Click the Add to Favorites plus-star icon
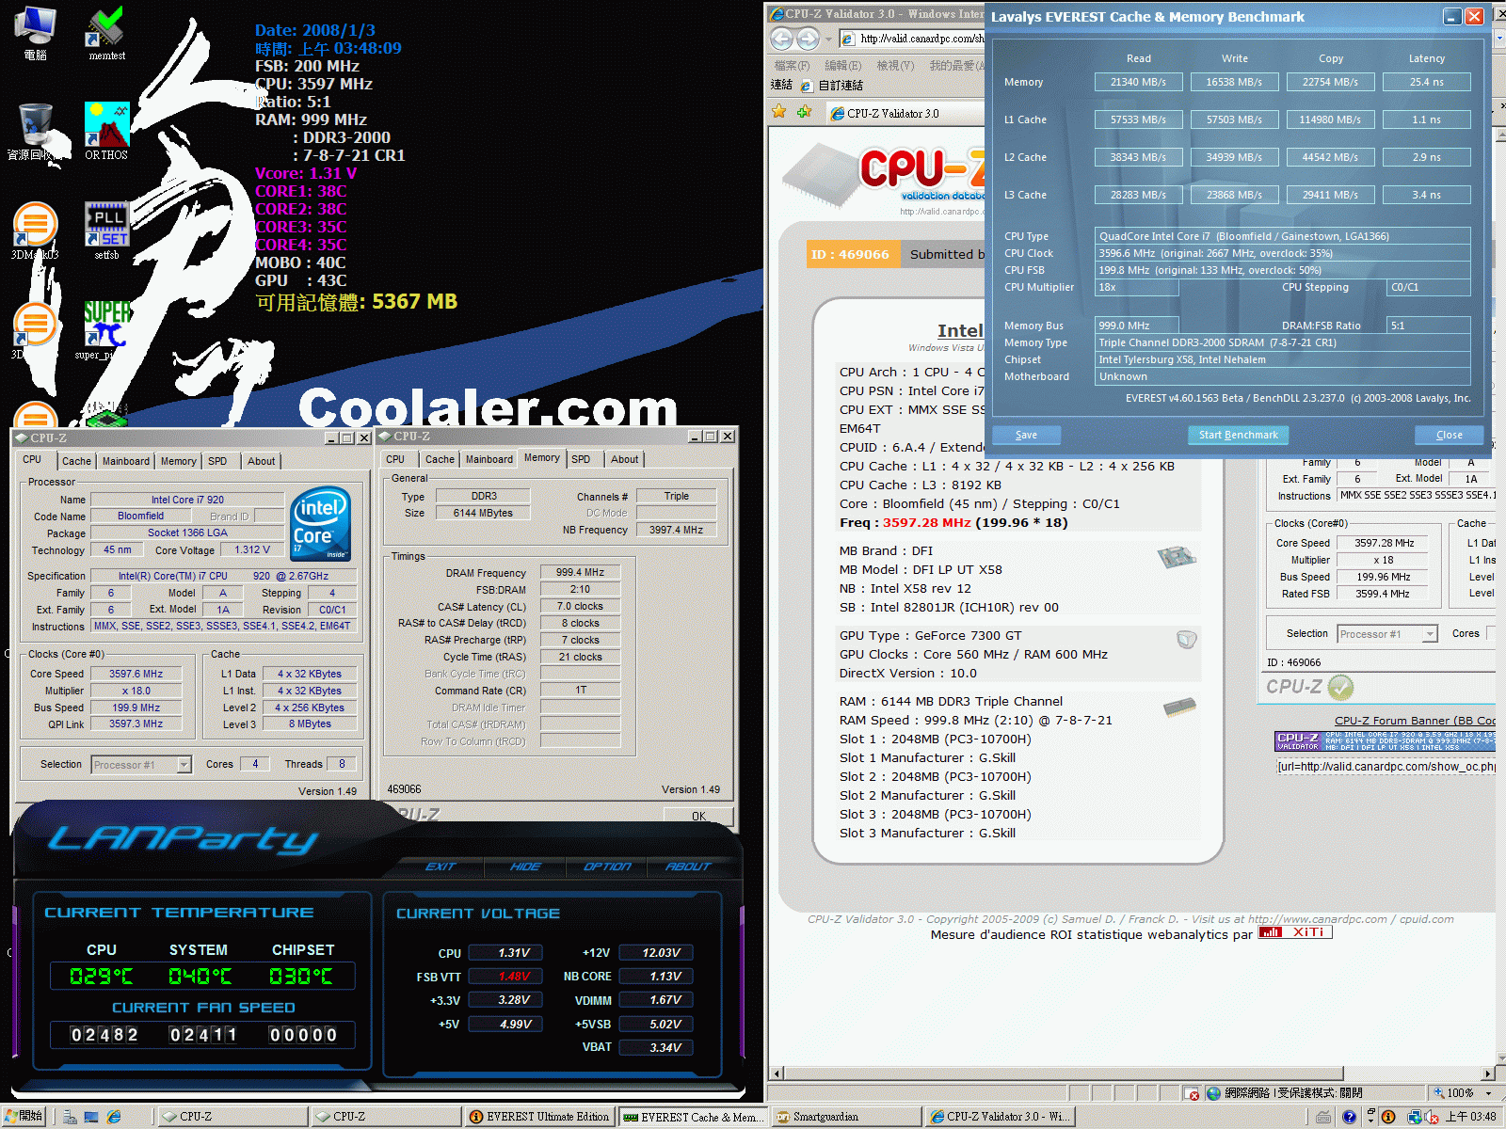Screen dimensions: 1506x1129 click(804, 112)
